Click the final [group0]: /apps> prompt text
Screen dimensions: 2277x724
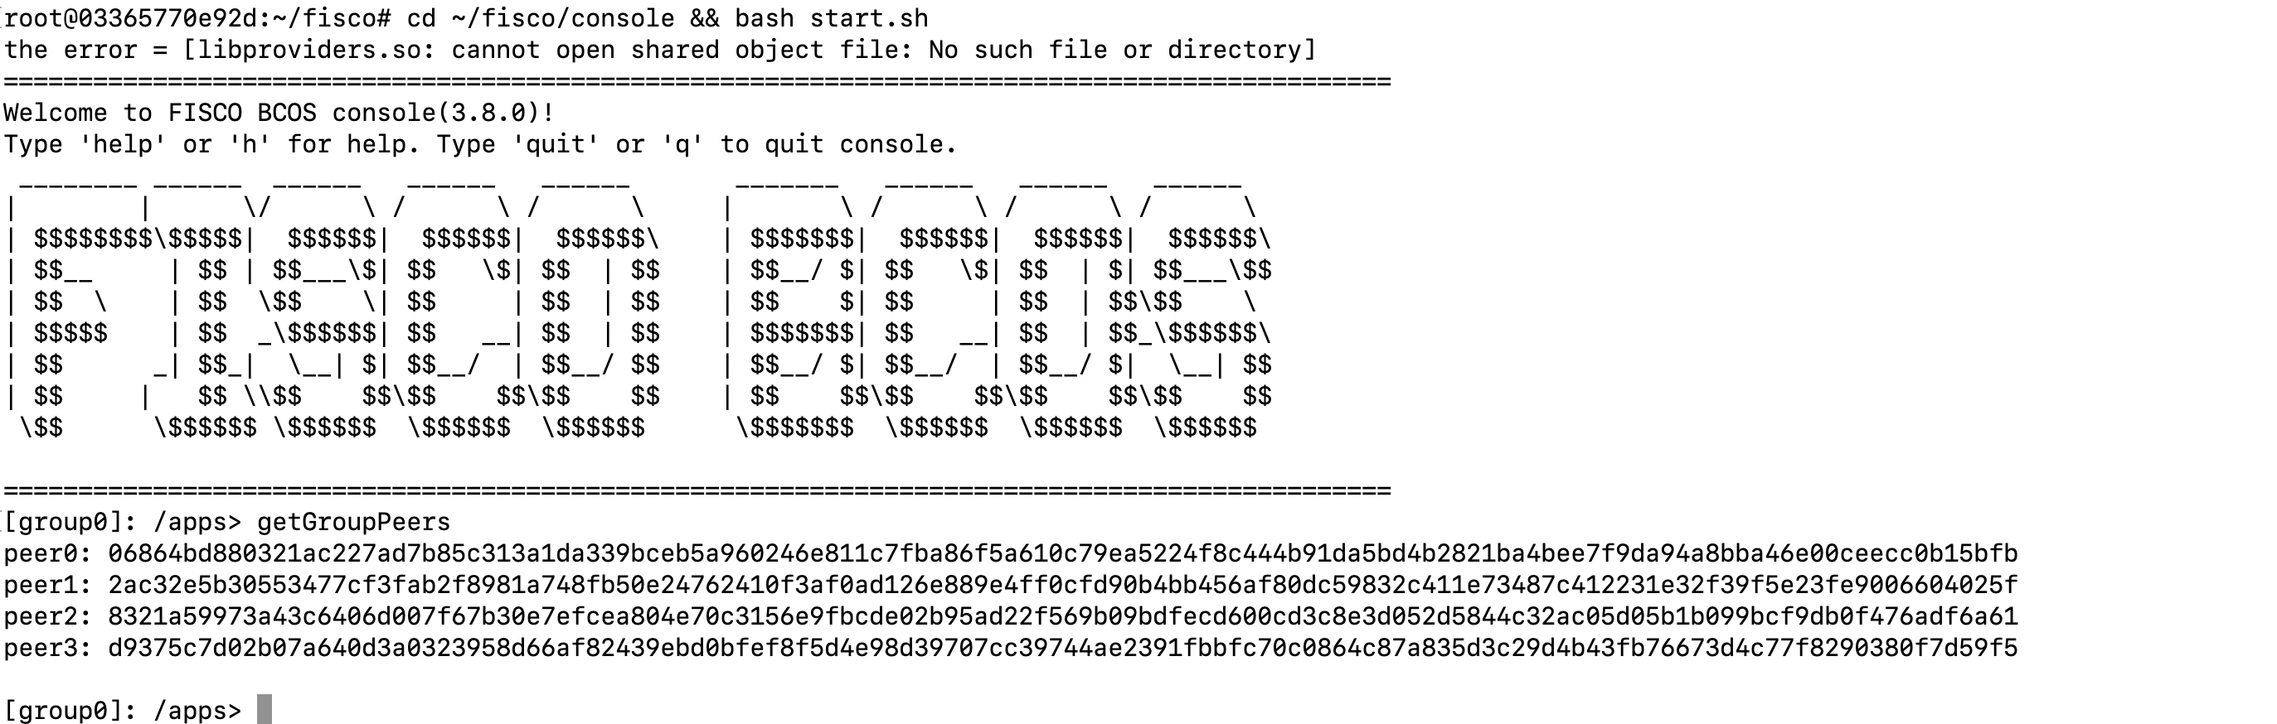click(x=122, y=710)
